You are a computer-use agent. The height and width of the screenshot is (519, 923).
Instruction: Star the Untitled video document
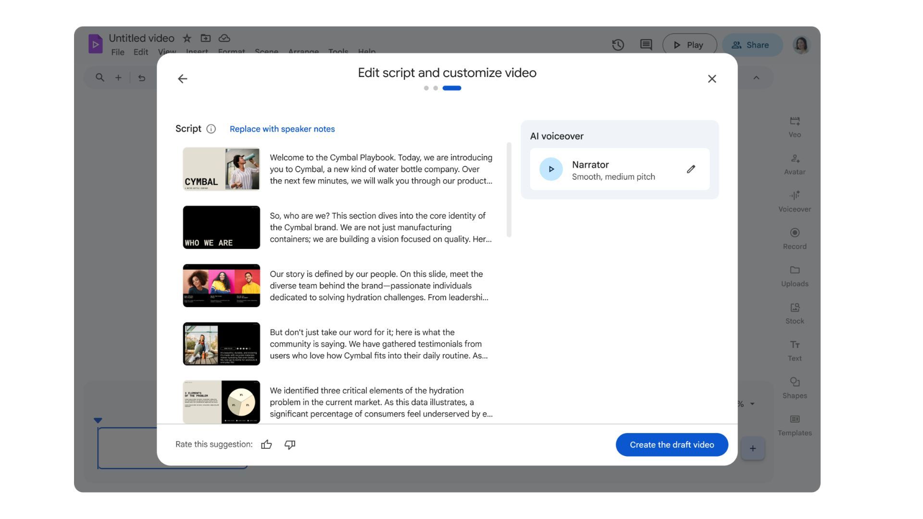pyautogui.click(x=187, y=38)
